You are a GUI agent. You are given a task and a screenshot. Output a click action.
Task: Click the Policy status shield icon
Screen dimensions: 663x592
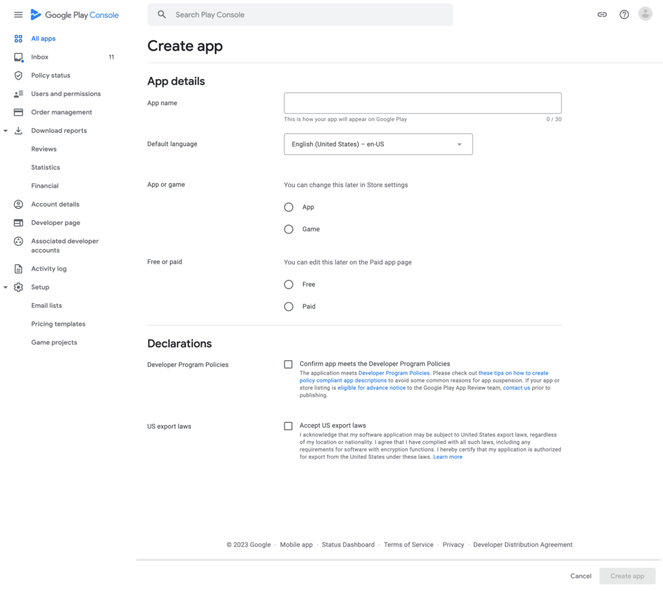[18, 75]
